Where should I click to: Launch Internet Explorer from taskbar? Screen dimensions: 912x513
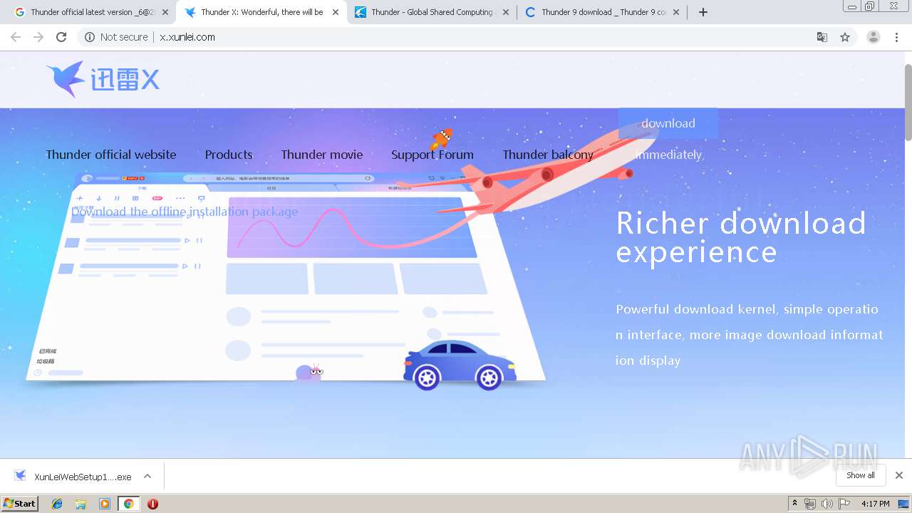pyautogui.click(x=57, y=504)
